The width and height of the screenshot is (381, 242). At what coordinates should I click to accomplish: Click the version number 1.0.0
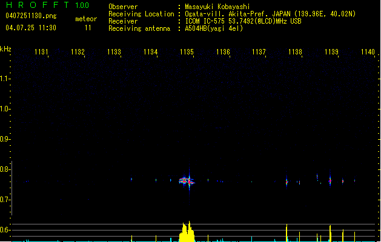click(x=82, y=5)
